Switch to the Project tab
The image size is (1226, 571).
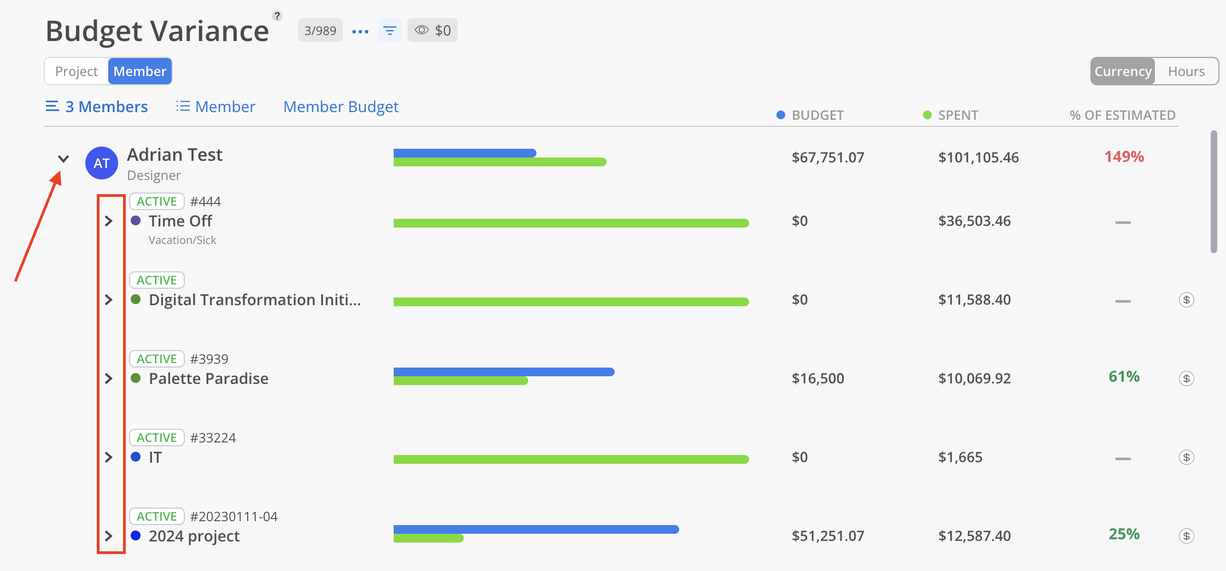(x=77, y=72)
